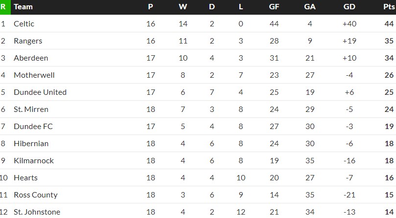Image resolution: width=396 pixels, height=218 pixels.
Task: Open the Rangers team link
Action: click(28, 41)
